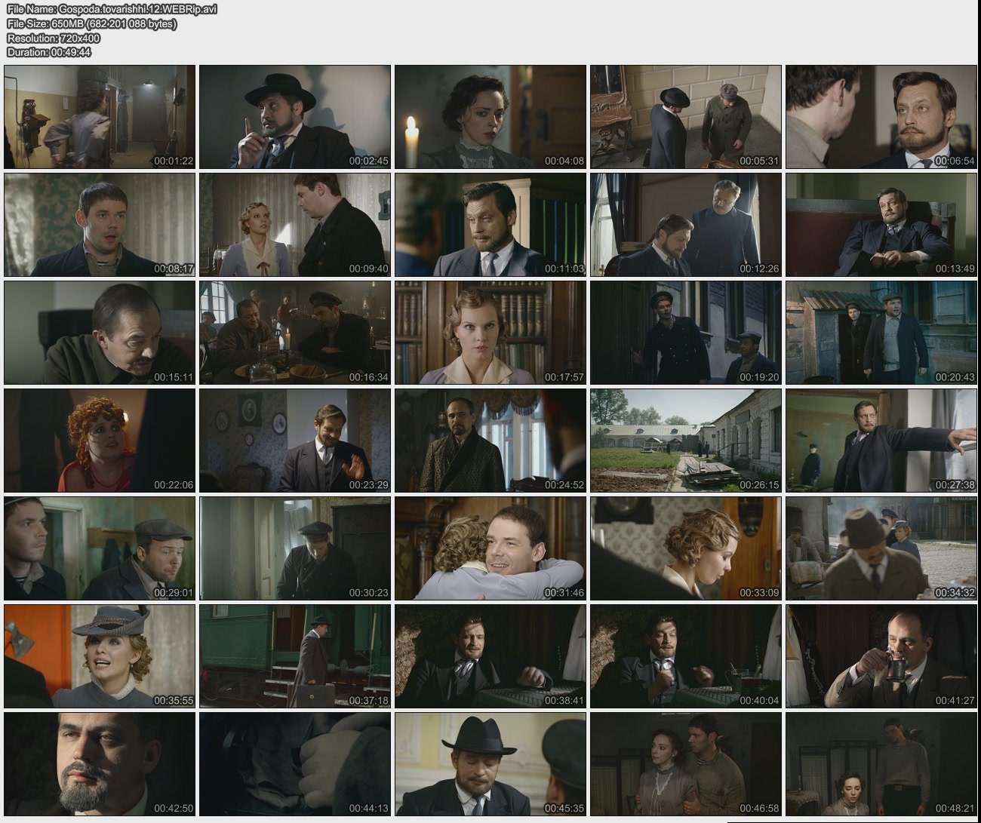
Task: Click the woman in gray hat at 00:35:55
Action: (x=100, y=656)
